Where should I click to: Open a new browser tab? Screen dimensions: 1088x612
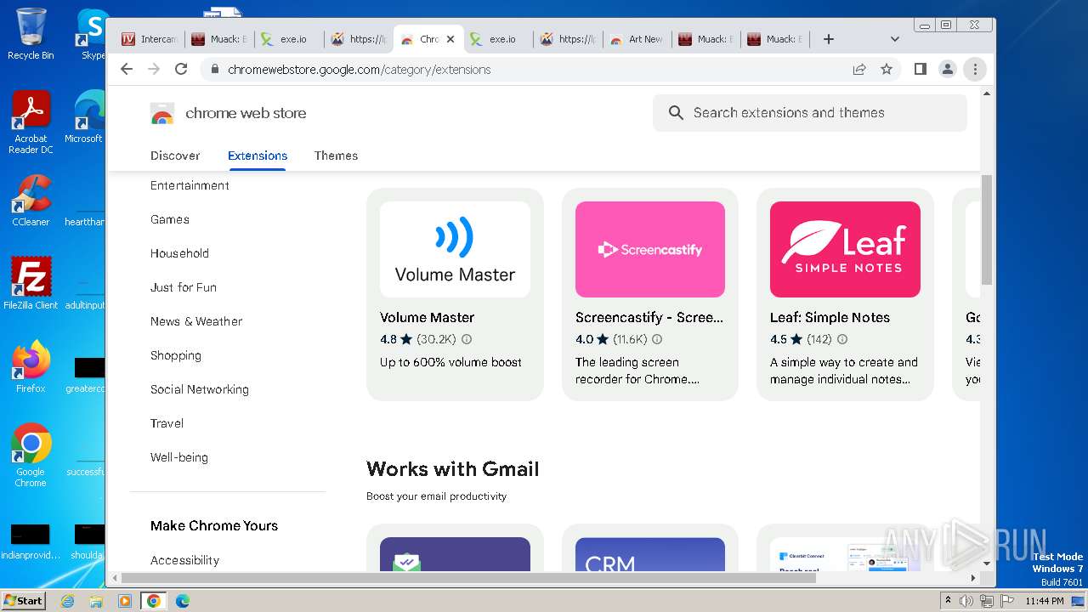[x=829, y=39]
